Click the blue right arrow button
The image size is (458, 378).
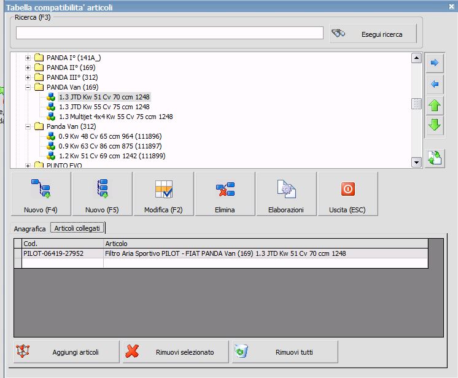coord(435,63)
